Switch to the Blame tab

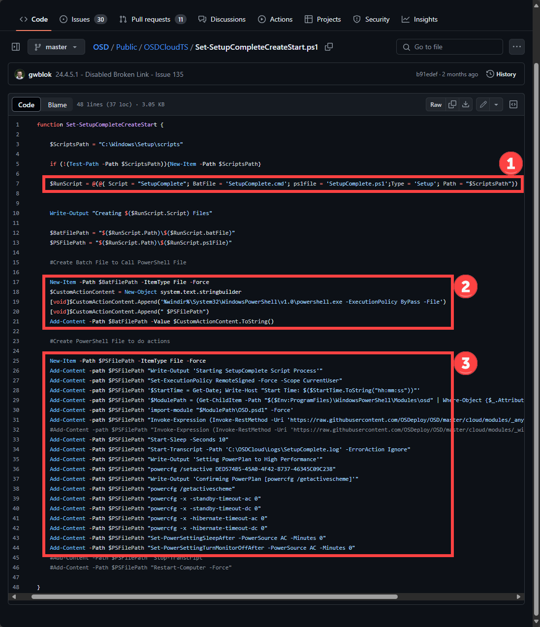point(57,104)
